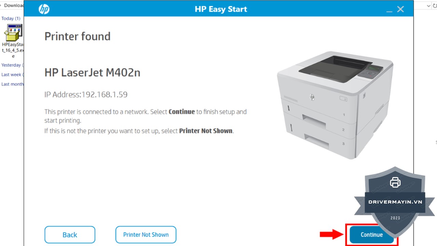Open the address bar history dropdown arrow
The image size is (437, 246).
tap(429, 5)
